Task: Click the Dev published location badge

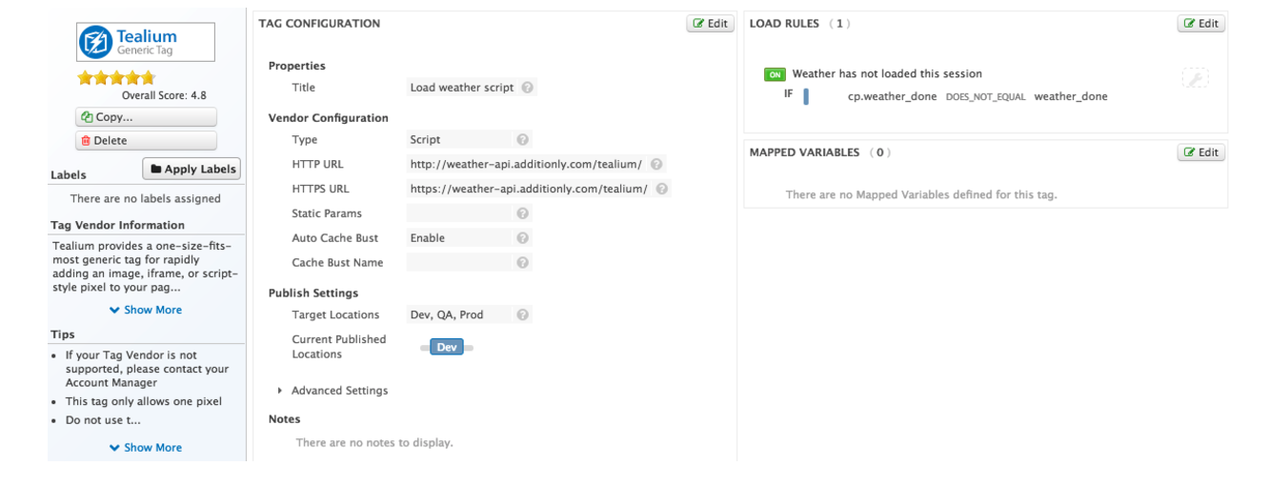Action: click(x=447, y=348)
